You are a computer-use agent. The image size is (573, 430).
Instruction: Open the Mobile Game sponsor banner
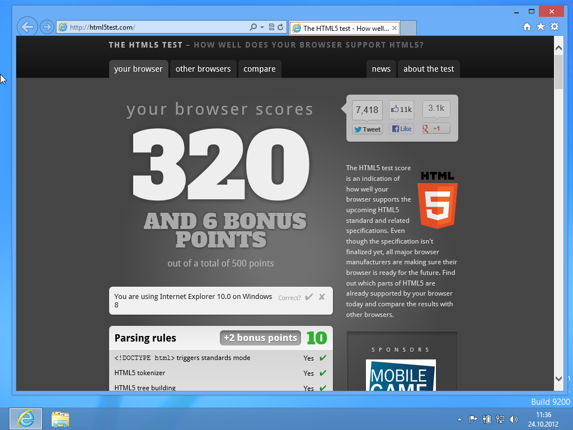[x=401, y=375]
